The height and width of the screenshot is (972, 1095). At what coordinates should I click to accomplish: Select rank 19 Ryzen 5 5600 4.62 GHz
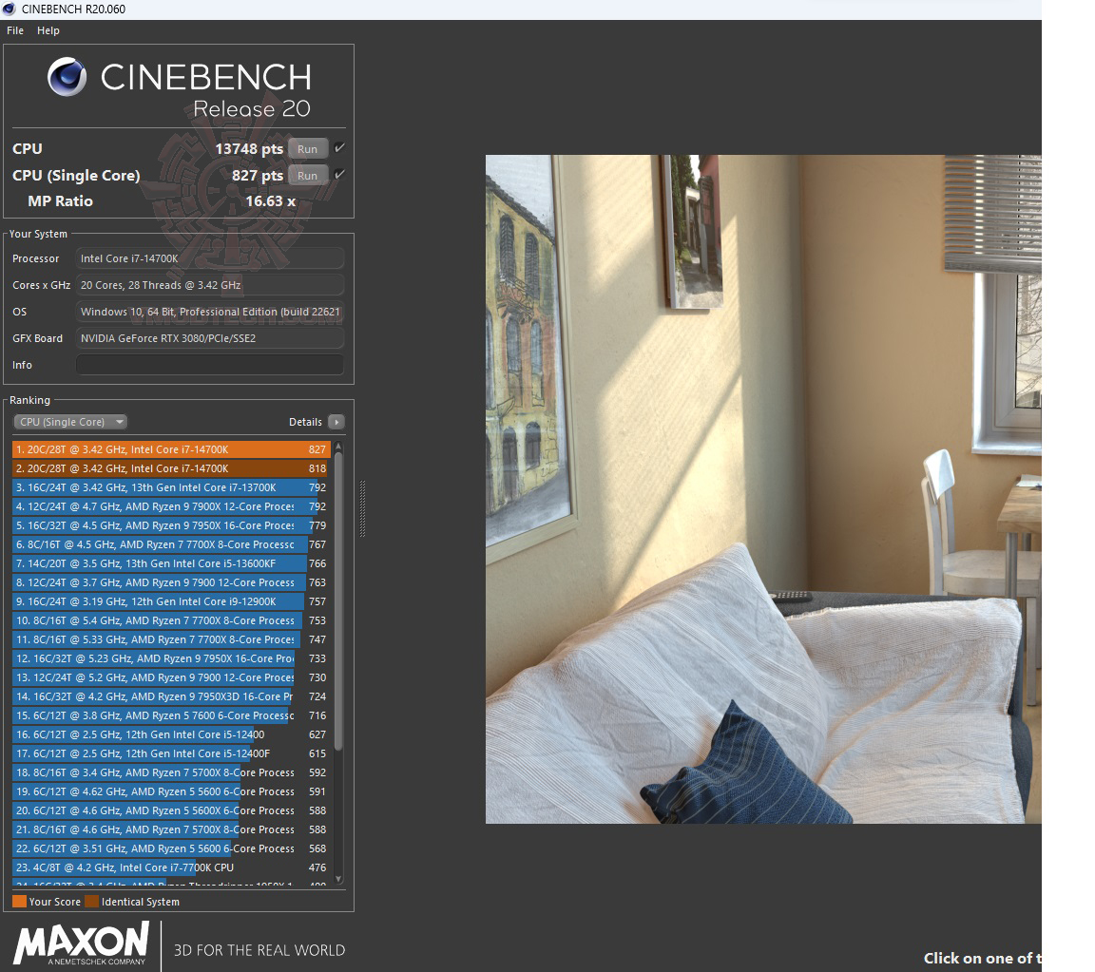coord(171,791)
